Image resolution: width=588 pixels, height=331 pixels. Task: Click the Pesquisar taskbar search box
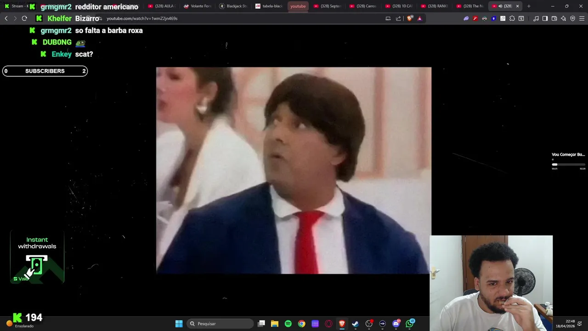220,324
